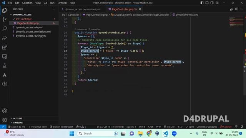Open the Manage gear settings
This screenshot has width=246, height=138.
(x=5, y=120)
